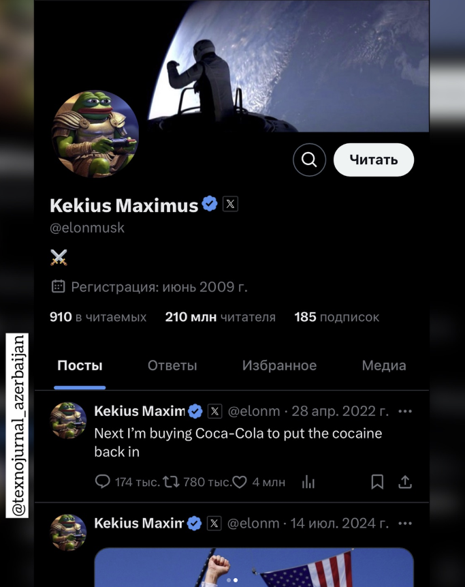Open the profile search magnifier icon
The height and width of the screenshot is (587, 465).
(x=309, y=160)
